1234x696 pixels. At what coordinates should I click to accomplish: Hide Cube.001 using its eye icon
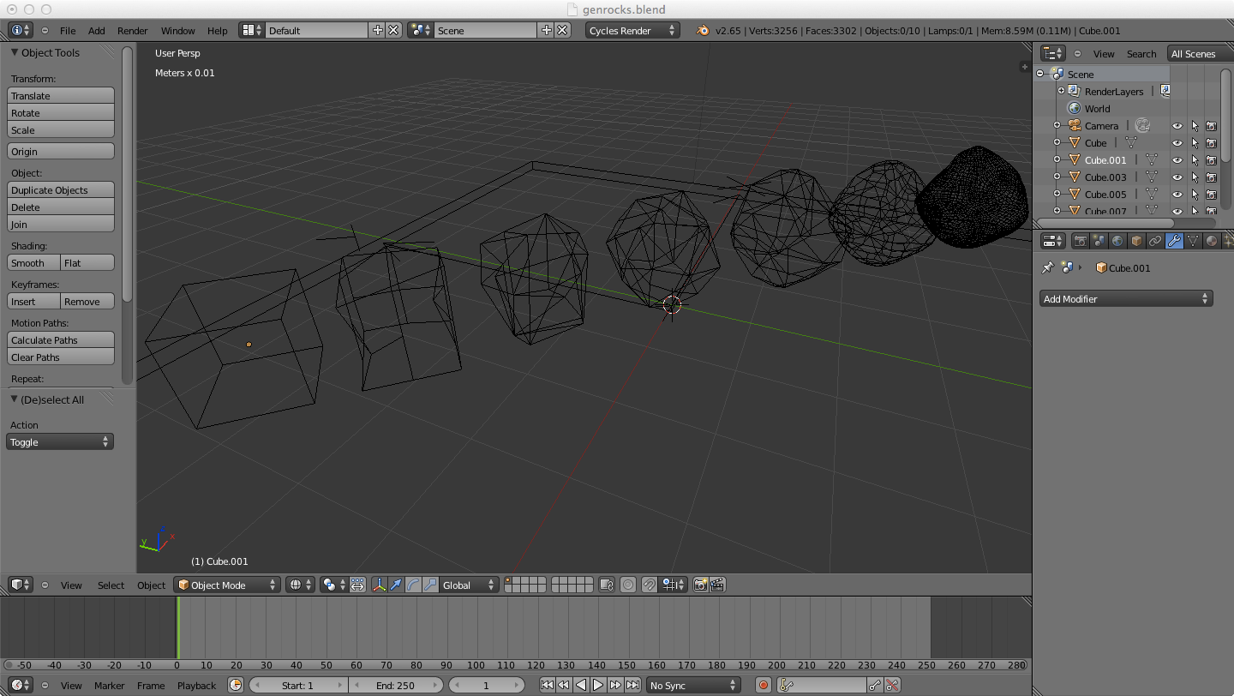[1177, 160]
